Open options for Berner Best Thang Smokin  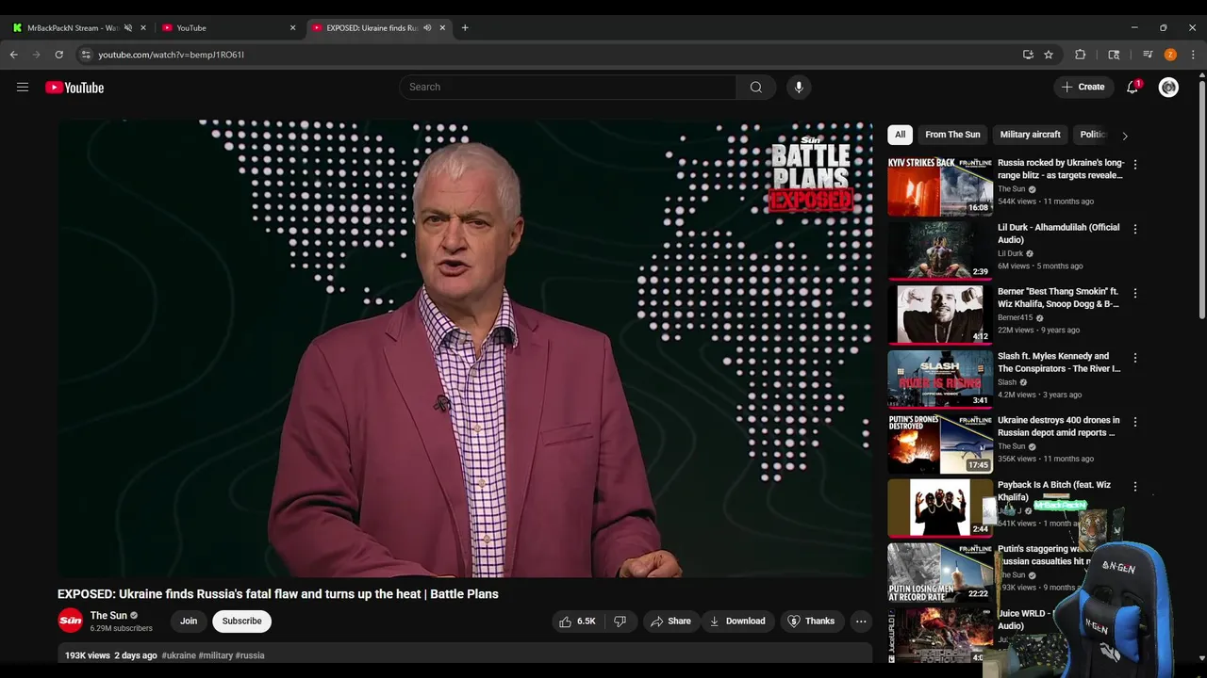point(1135,293)
